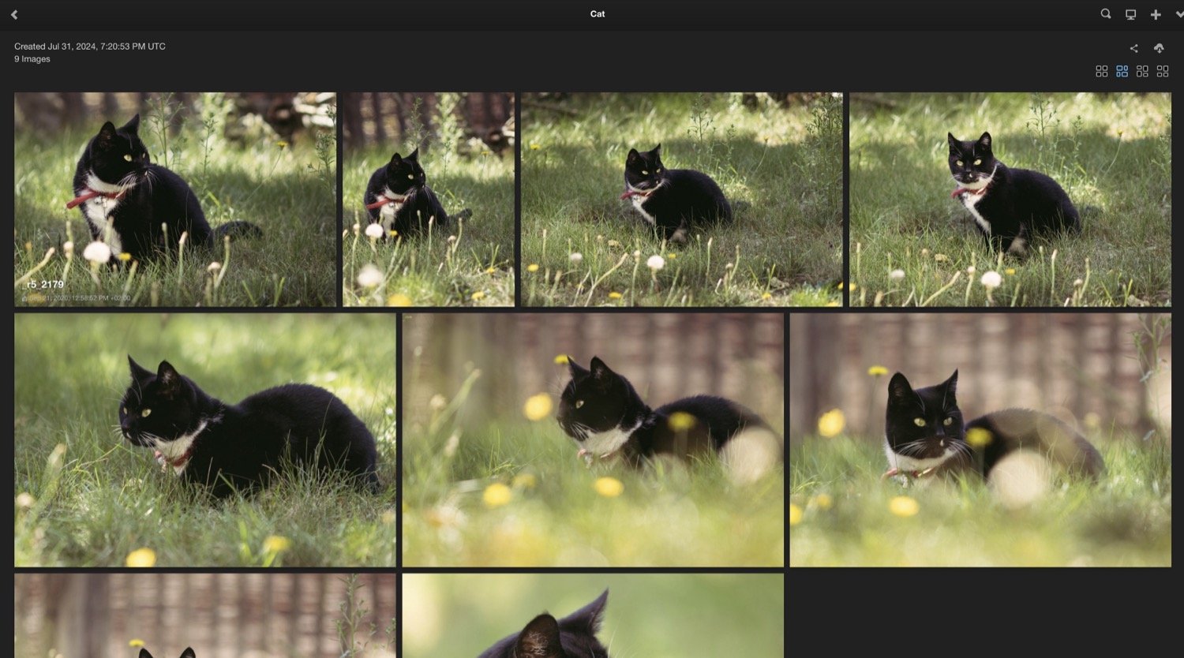The width and height of the screenshot is (1184, 658).
Task: Choose the fourth grid layout option
Action: coord(1163,71)
